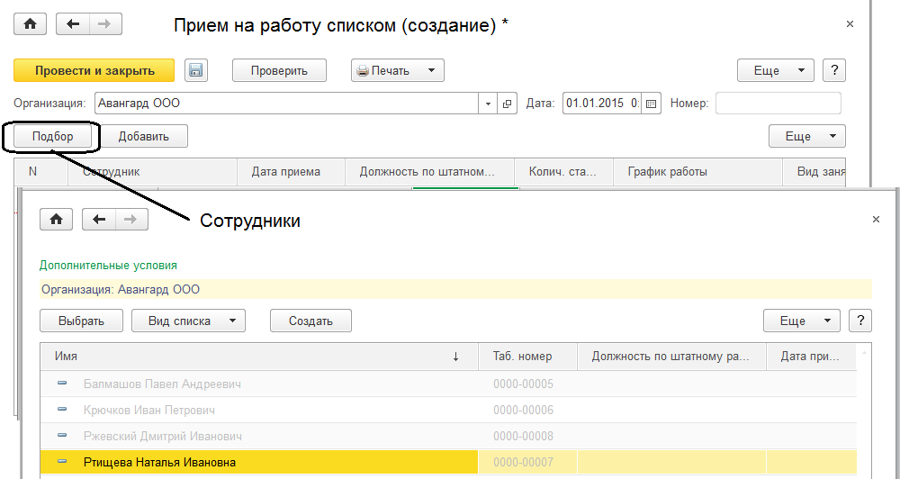Open the Еще menu above the employee table
900x479 pixels.
tap(806, 136)
